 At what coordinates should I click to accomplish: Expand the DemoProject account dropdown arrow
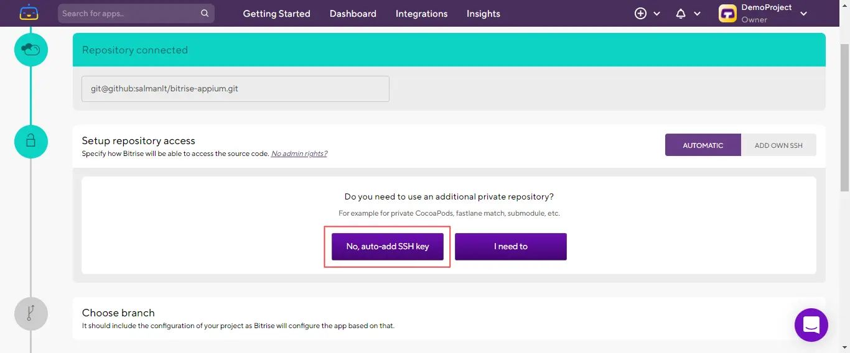[x=803, y=14]
